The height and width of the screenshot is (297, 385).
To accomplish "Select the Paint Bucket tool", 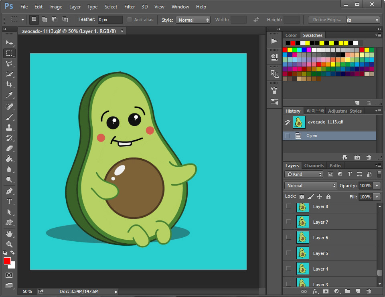I will pos(9,159).
